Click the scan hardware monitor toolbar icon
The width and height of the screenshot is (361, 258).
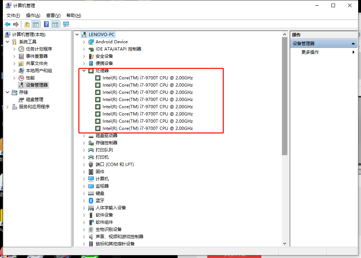point(66,24)
